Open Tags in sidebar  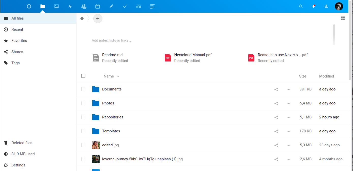click(x=38, y=63)
